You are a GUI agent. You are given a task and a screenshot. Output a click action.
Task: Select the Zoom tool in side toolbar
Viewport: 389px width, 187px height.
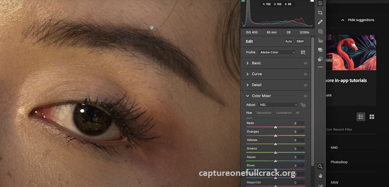320,166
